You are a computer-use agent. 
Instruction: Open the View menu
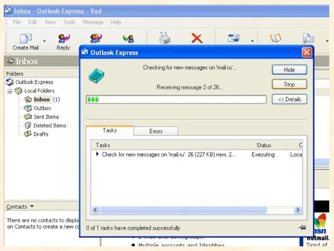(50, 22)
